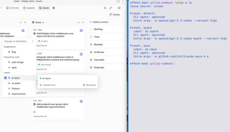This screenshot has width=230, height=132.
Task: Open the Updates tab
Action: 29,8
